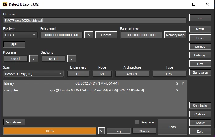This screenshot has width=215, height=137.
Task: Click the Detect It Easy title bar icon
Action: [5, 4]
